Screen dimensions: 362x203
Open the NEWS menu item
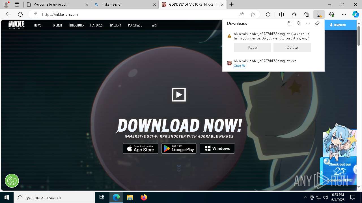38,25
